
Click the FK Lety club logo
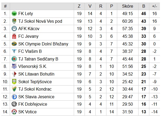pos(14,13)
